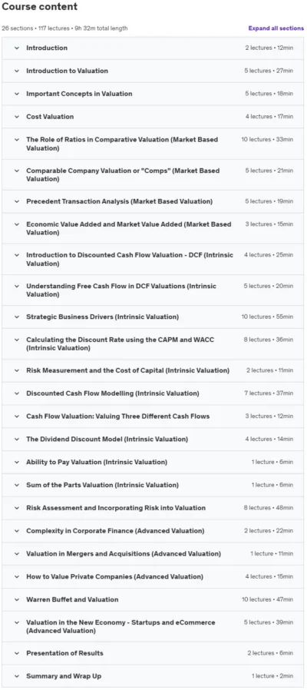
Task: Expand the Cost Valuation chevron
Action: (x=17, y=117)
